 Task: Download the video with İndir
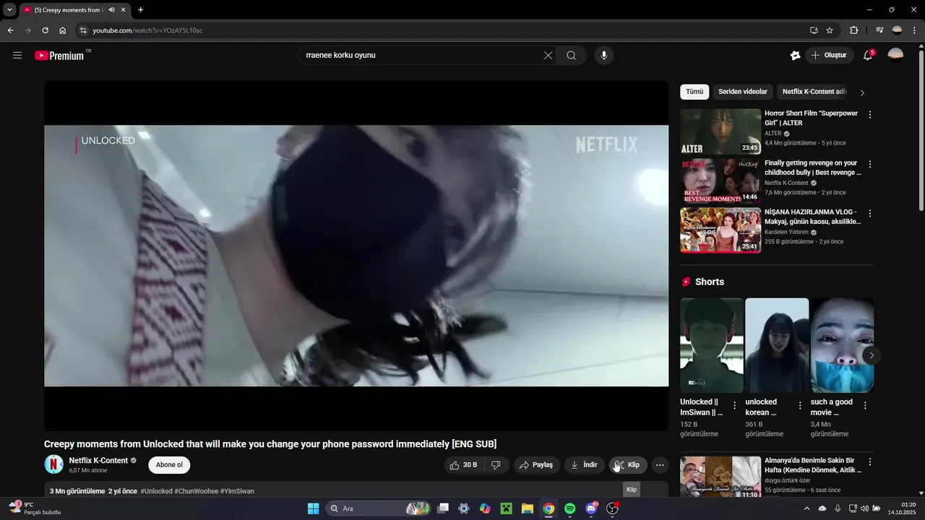(584, 465)
